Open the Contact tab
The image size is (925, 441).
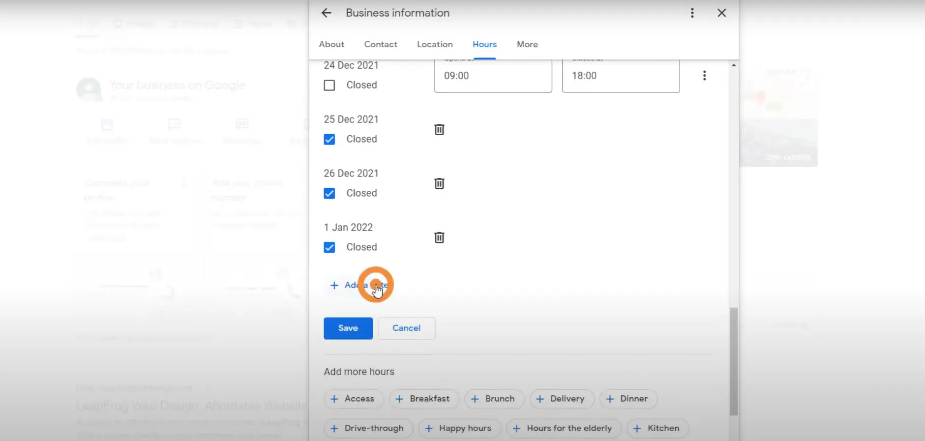(381, 44)
